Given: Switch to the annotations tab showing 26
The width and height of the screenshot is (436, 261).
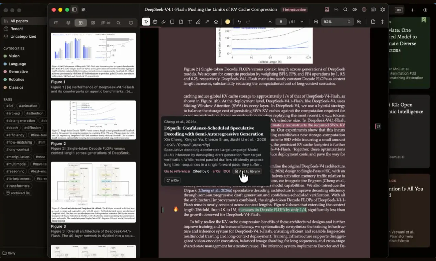Looking at the screenshot, I should point(106,23).
